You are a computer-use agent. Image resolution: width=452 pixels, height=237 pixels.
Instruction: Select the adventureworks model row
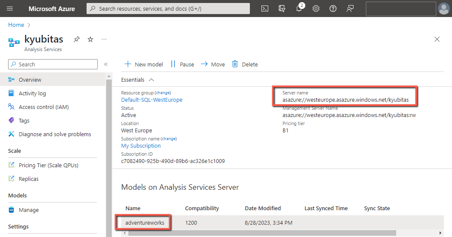click(282, 223)
